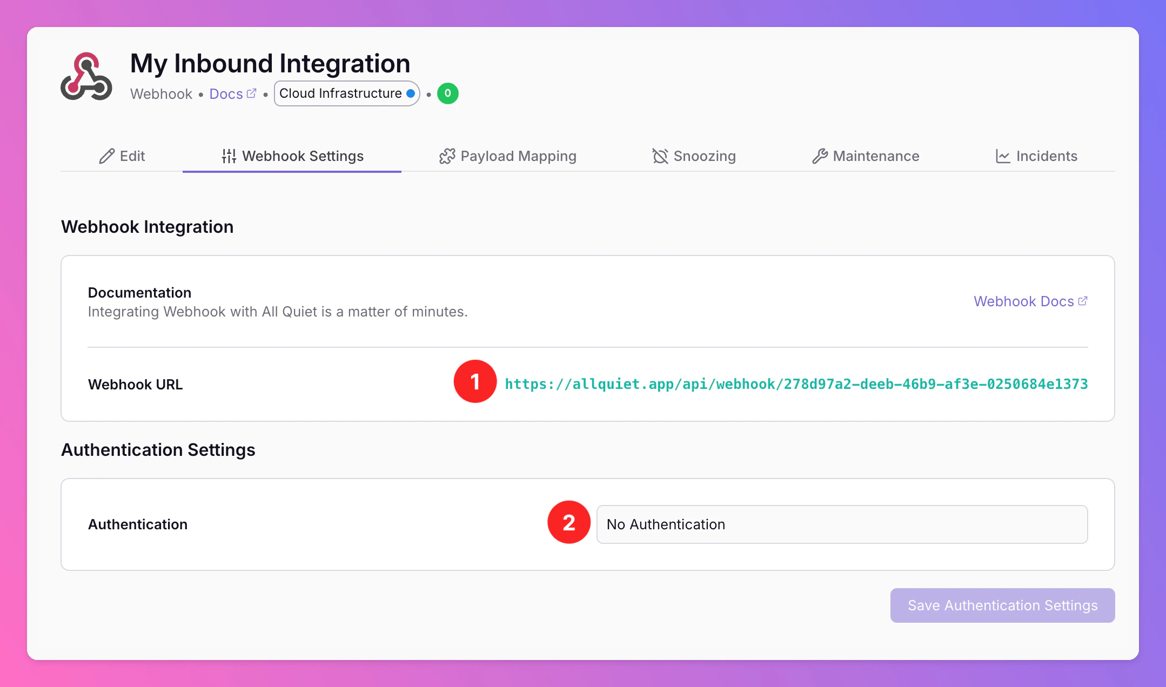
Task: Click the green zero incidents badge
Action: click(447, 93)
